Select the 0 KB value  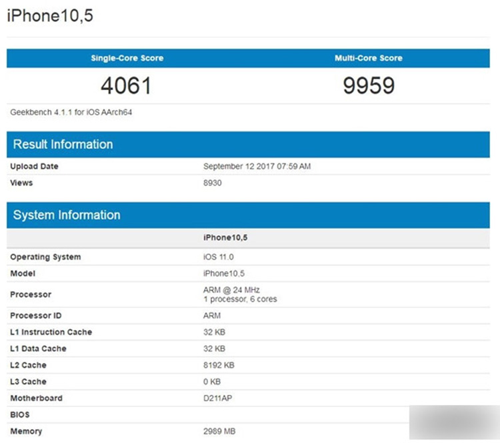[212, 382]
